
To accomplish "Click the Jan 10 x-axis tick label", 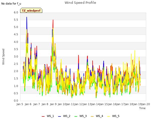I will click(62, 104).
